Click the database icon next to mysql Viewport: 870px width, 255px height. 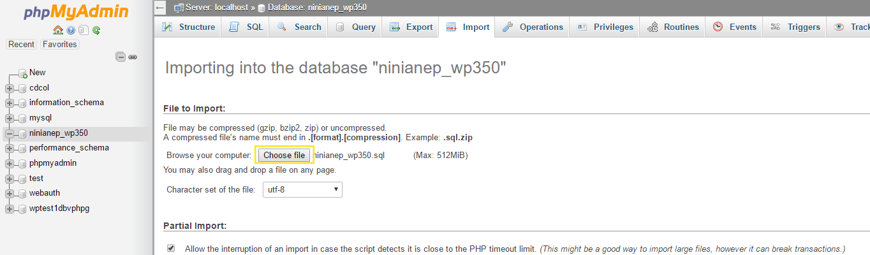[x=22, y=118]
